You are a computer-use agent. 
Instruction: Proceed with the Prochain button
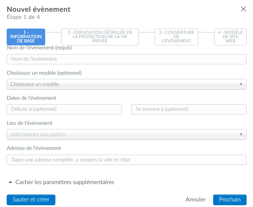[x=230, y=200]
